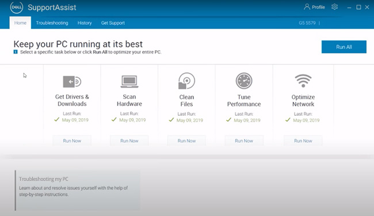Click May 09, 2019 date under Clean Files
Image resolution: width=374 pixels, height=216 pixels.
point(190,120)
